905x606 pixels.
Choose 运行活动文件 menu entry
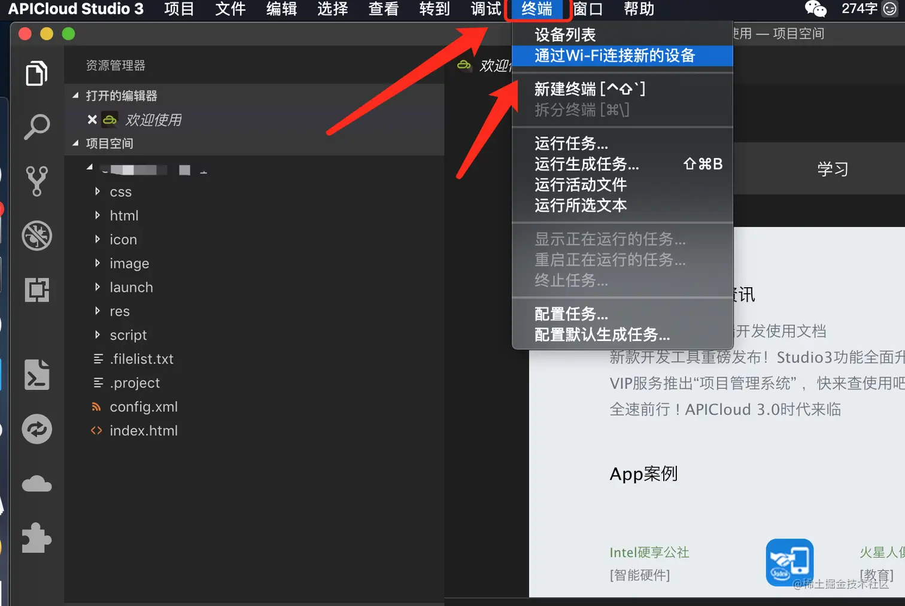(x=622, y=185)
